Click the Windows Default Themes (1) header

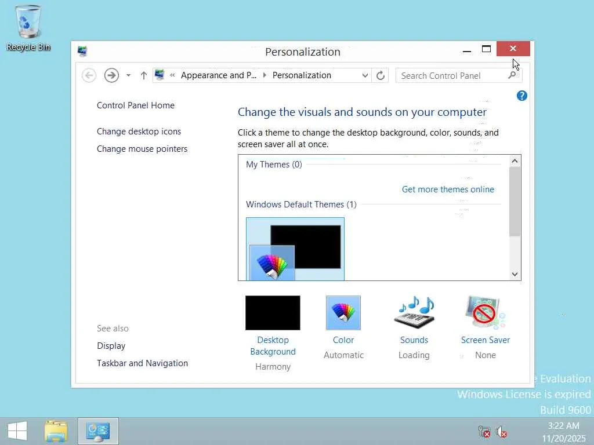point(301,205)
